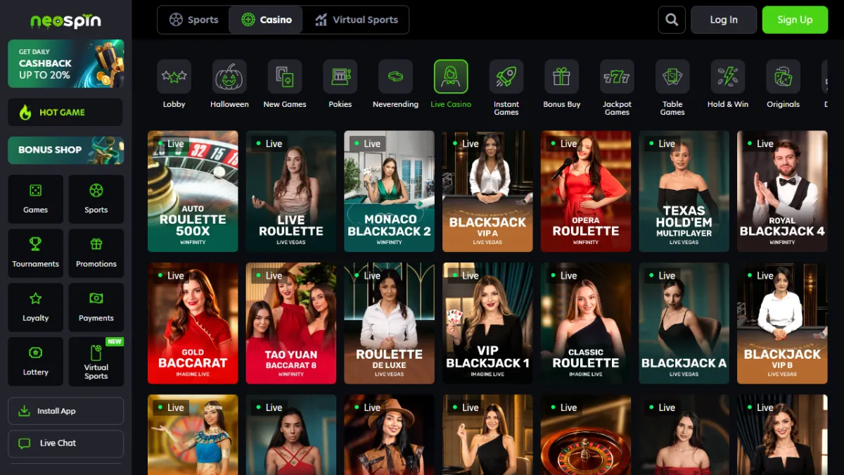The image size is (844, 475).
Task: Open the Pokies slot machine category
Action: pos(340,77)
